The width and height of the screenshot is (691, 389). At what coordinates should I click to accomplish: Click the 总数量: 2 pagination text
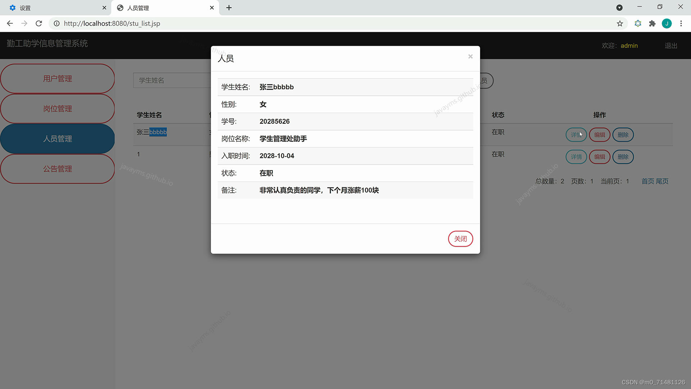coord(550,181)
